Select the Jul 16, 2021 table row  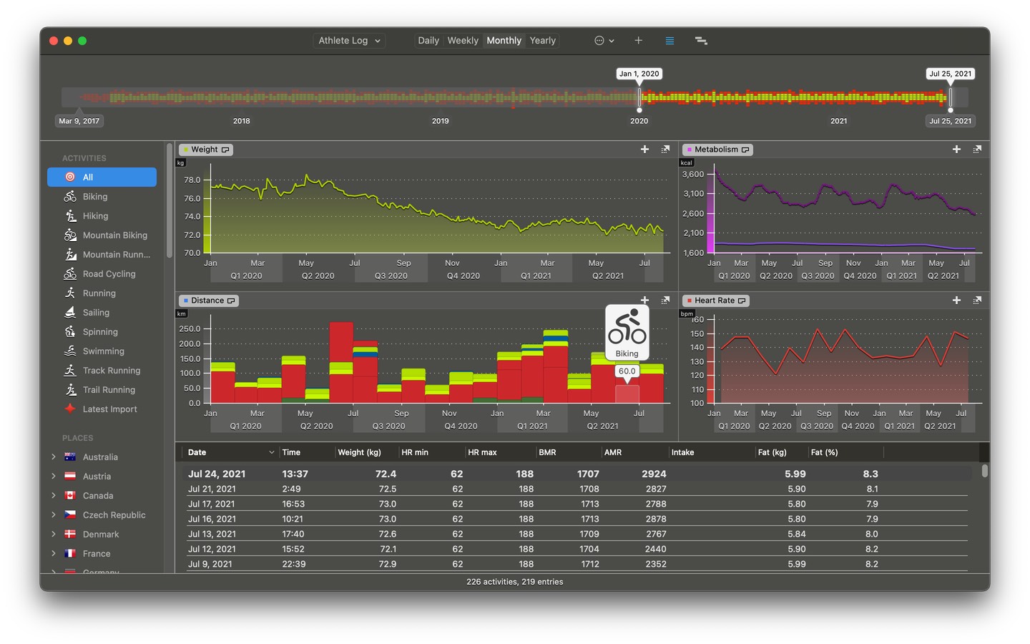(x=576, y=519)
